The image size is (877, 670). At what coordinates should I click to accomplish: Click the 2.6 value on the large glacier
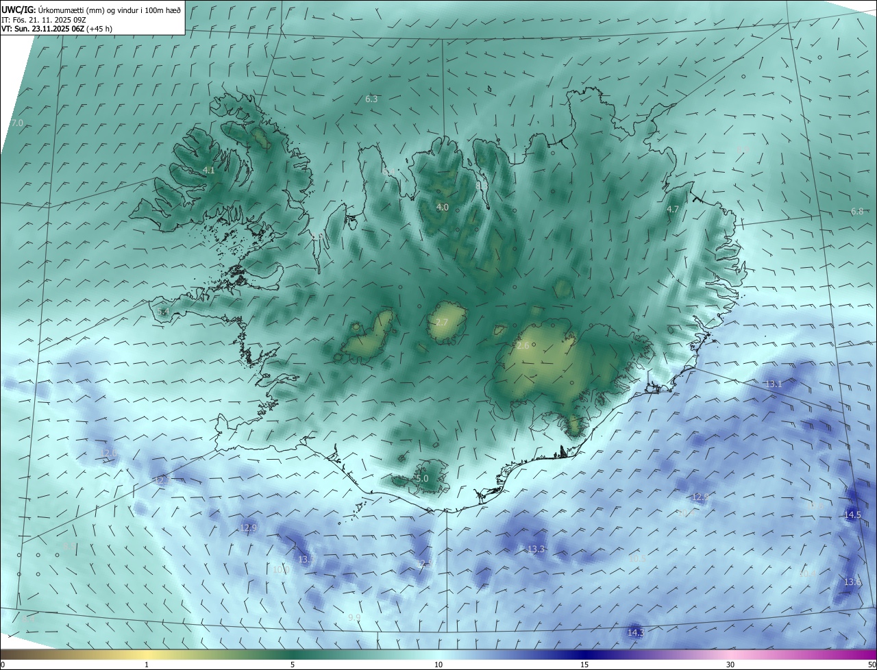[x=523, y=345]
